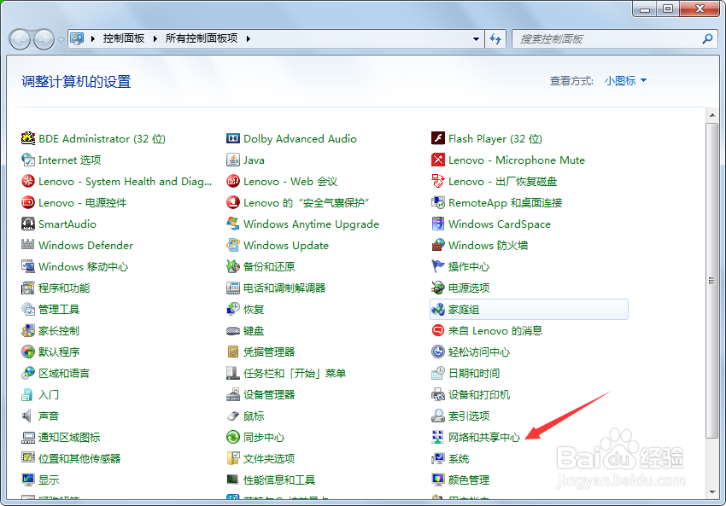Screen dimensions: 726x506
Task: Click the Windows Defender icon
Action: pos(28,245)
